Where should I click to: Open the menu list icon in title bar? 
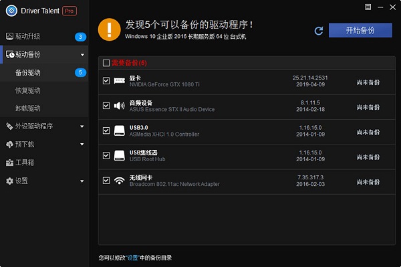368,7
